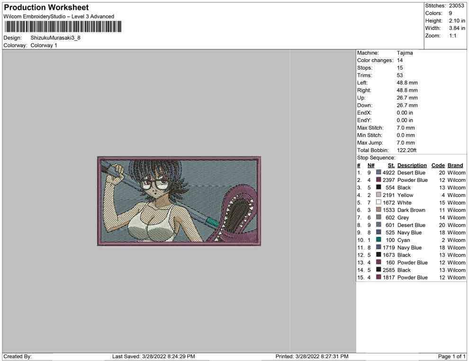Click the Cyan description in row 10
This screenshot has width=469, height=361.
(x=404, y=240)
